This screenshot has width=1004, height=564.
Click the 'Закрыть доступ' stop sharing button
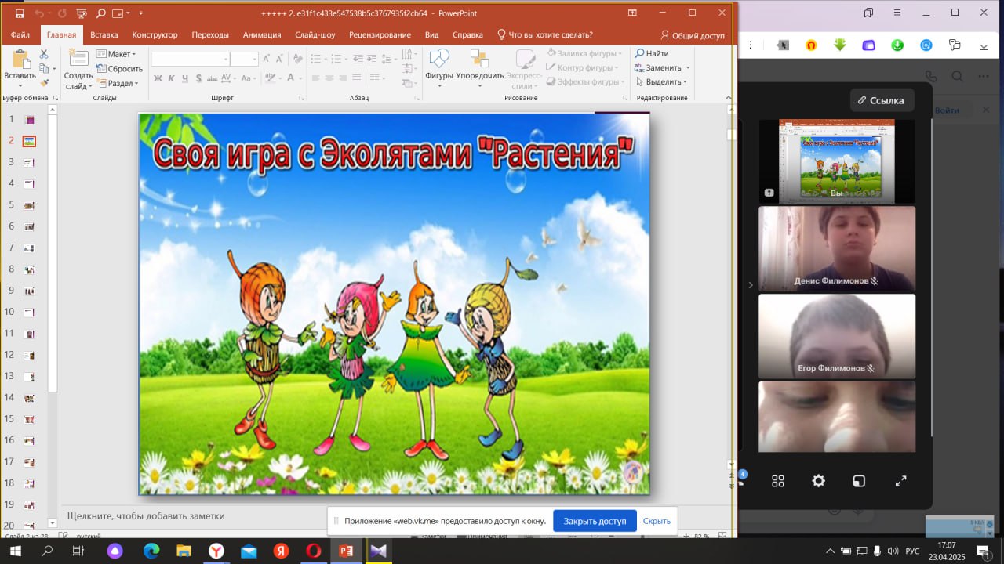tap(595, 521)
